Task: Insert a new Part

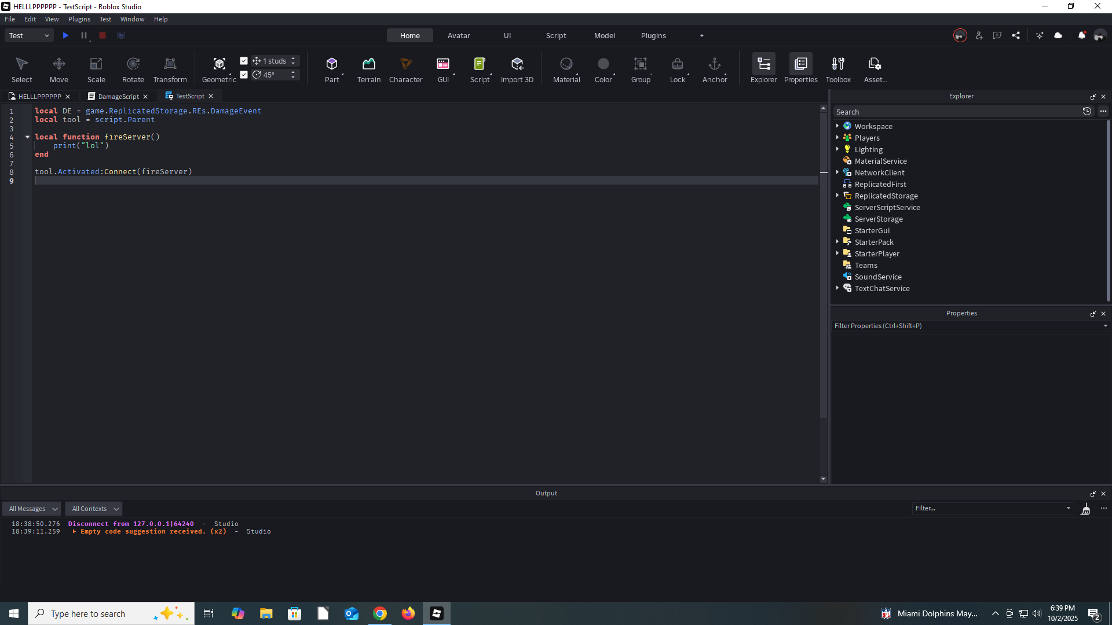Action: (x=332, y=68)
